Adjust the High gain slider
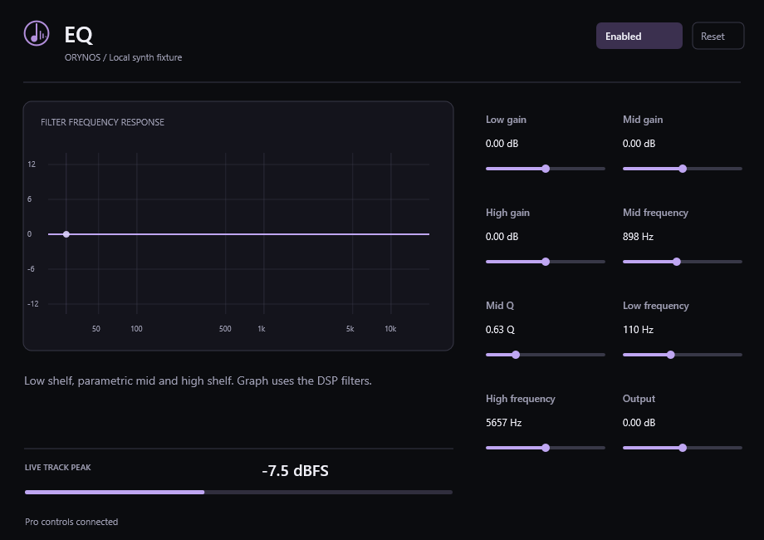The height and width of the screenshot is (540, 764). pos(546,262)
